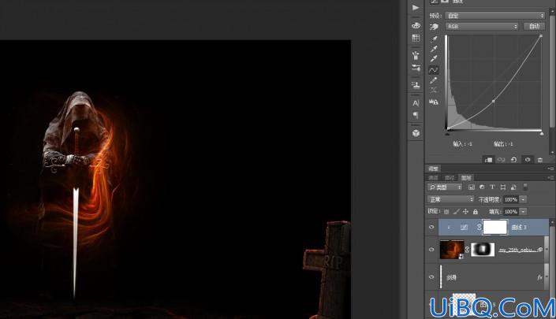Hide the my_25th_nebu layer
Viewport: 556px width, 319px height.
coord(431,250)
